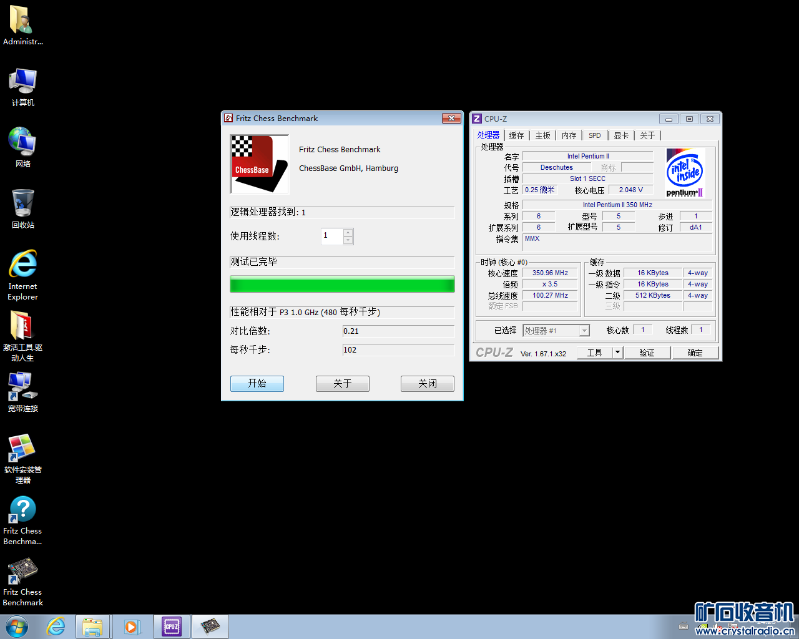Click the 代号 value Deschutes
Image resolution: width=799 pixels, height=639 pixels.
(x=557, y=167)
